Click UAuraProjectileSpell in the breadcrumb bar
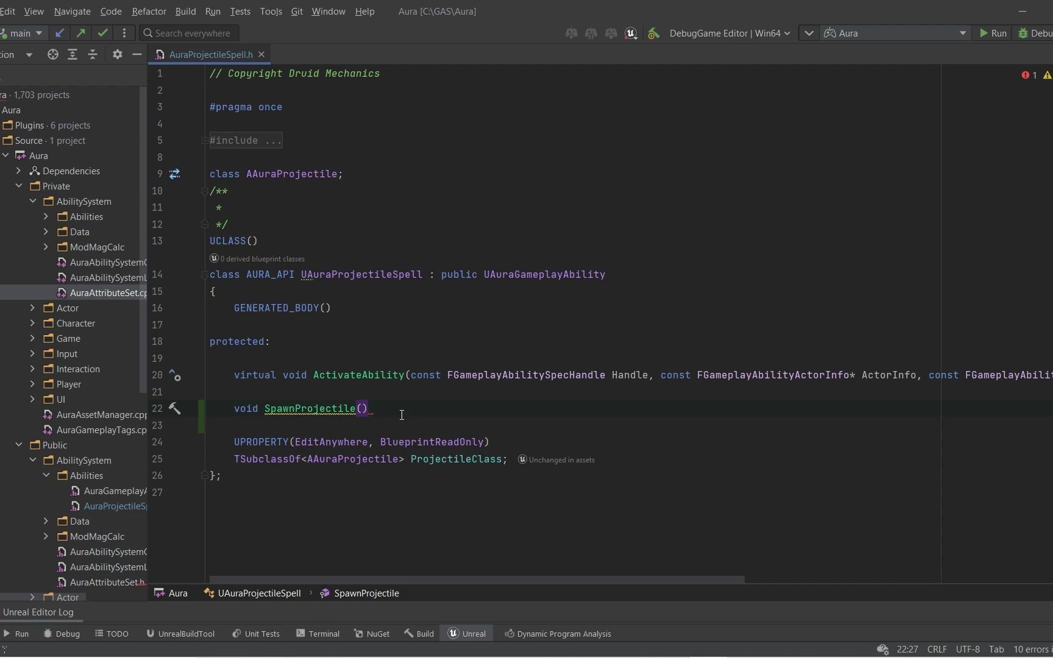Viewport: 1053px width, 658px height. click(253, 593)
